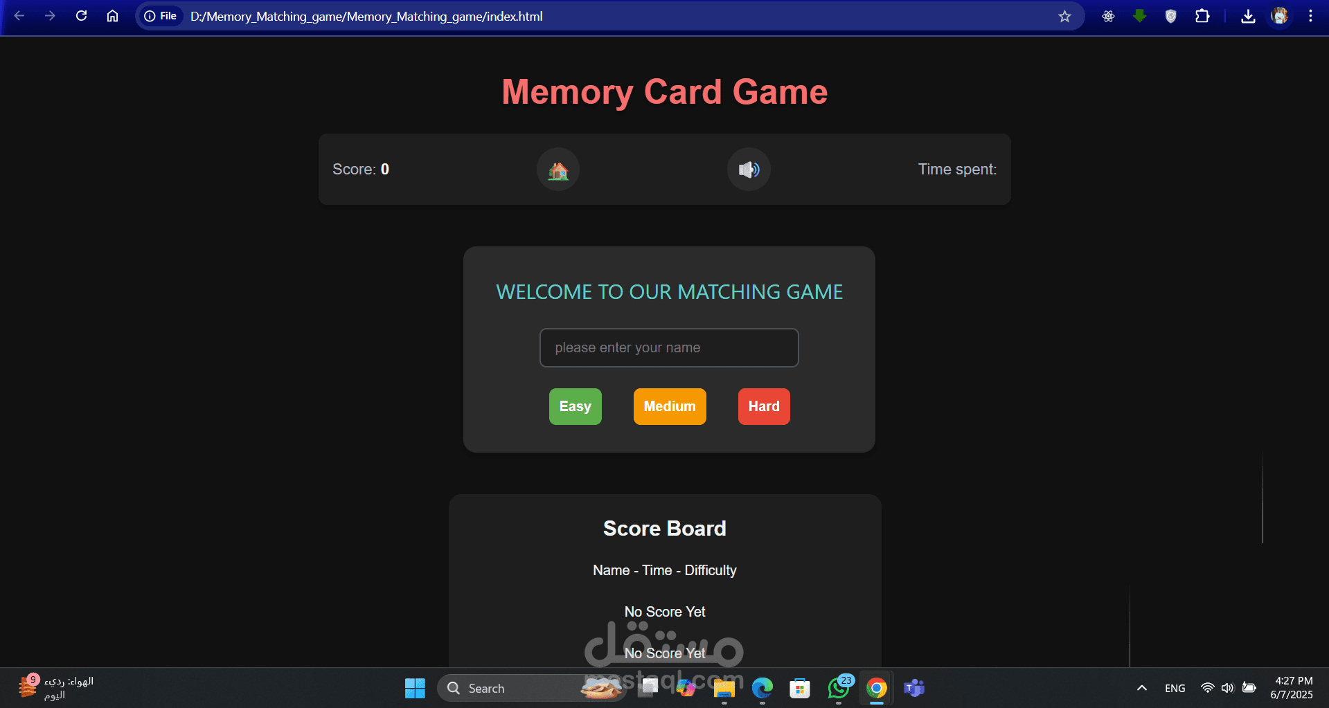
Task: Check battery status tray icon
Action: pyautogui.click(x=1249, y=688)
